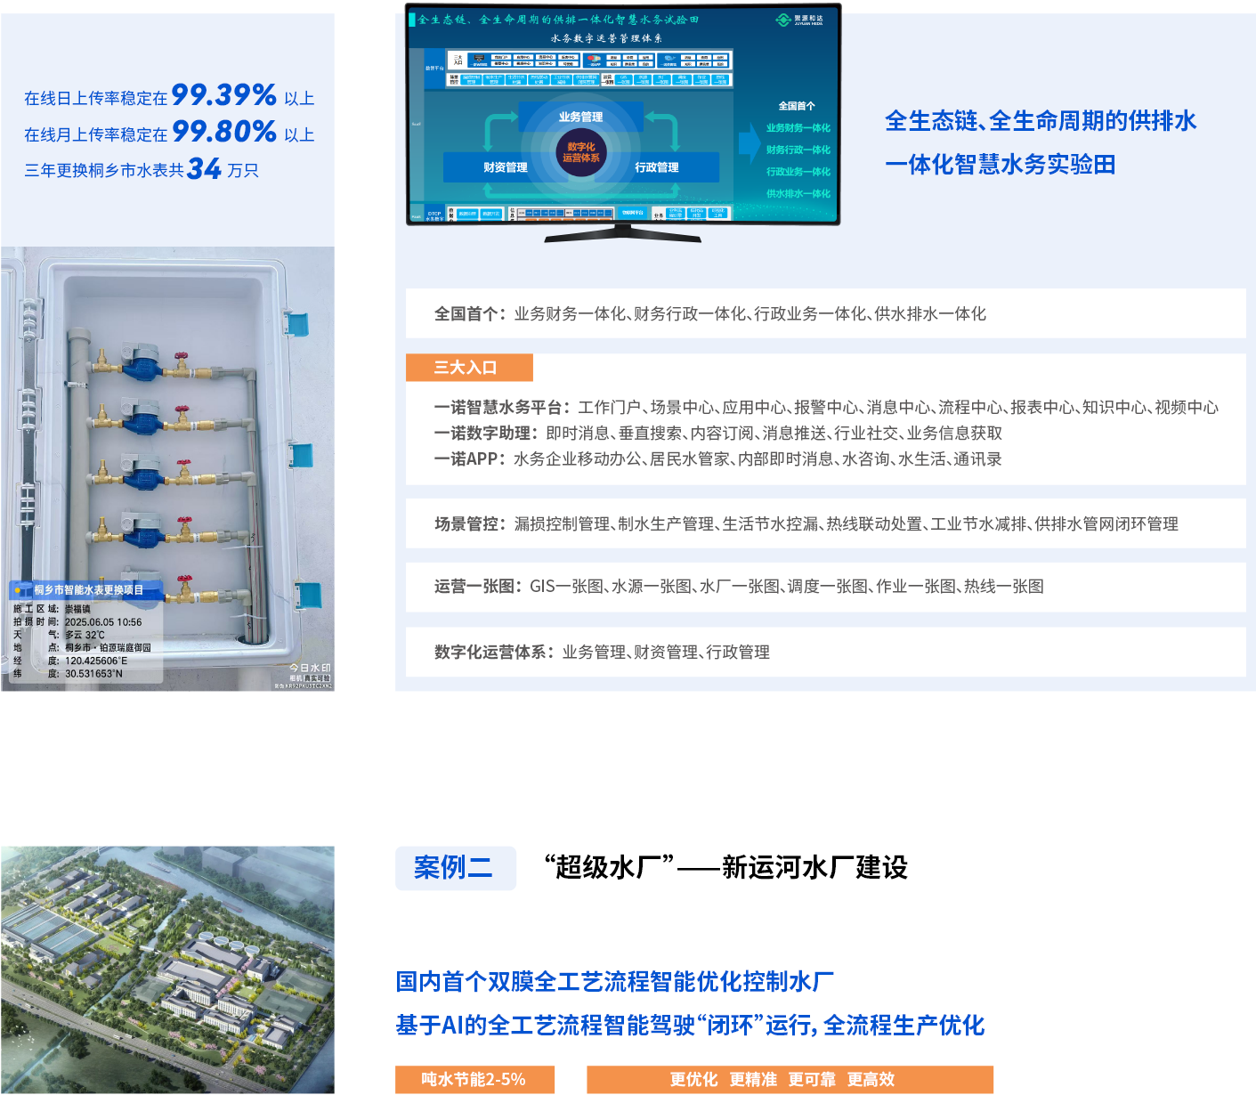Click the 一诺APP line
1256x1095 pixels.
coord(718,459)
